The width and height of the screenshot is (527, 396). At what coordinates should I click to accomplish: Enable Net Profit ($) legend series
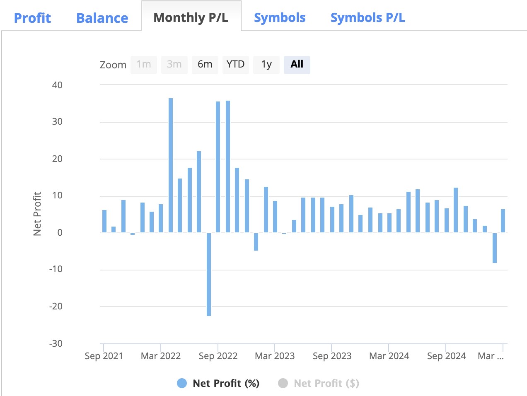pyautogui.click(x=319, y=383)
